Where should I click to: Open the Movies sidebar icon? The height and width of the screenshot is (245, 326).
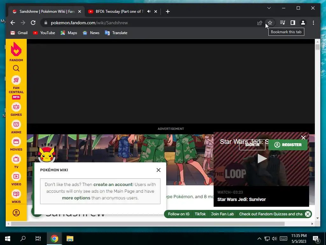coord(16,142)
